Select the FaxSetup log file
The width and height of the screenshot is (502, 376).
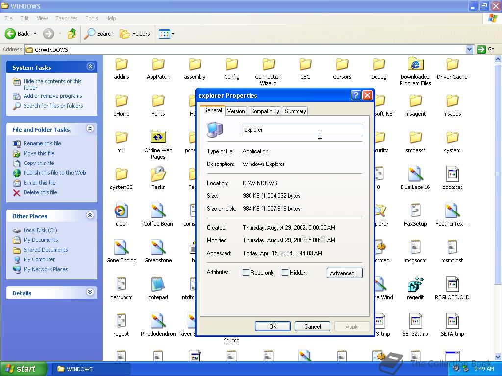[x=415, y=215]
